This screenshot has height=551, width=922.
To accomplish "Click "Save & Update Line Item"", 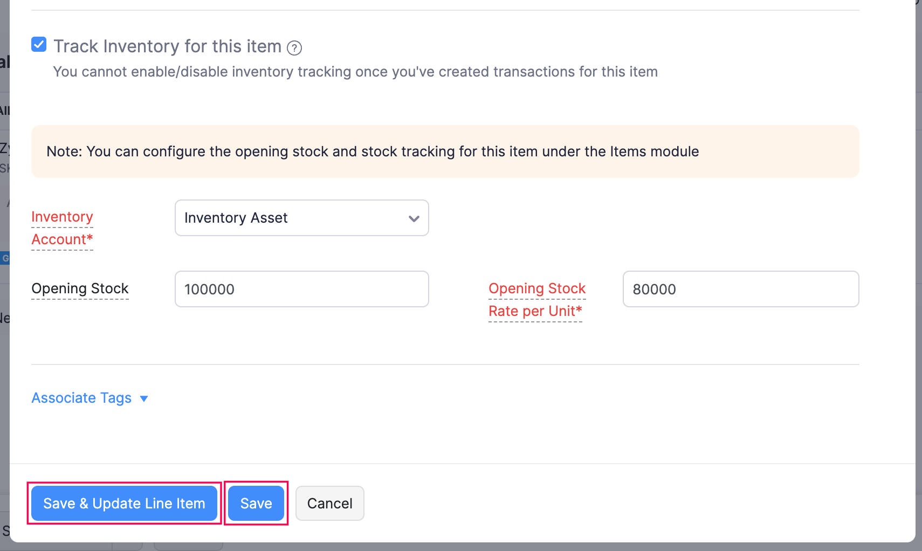I will (x=124, y=503).
